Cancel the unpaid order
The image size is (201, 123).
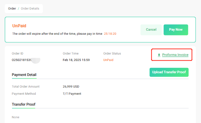click(x=151, y=30)
